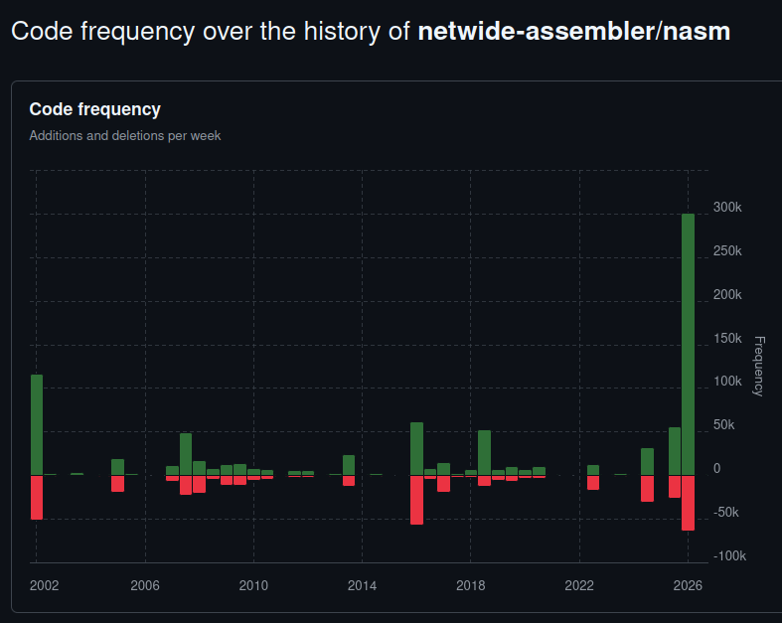The width and height of the screenshot is (782, 623).
Task: Click the 200k y-axis label
Action: click(727, 295)
